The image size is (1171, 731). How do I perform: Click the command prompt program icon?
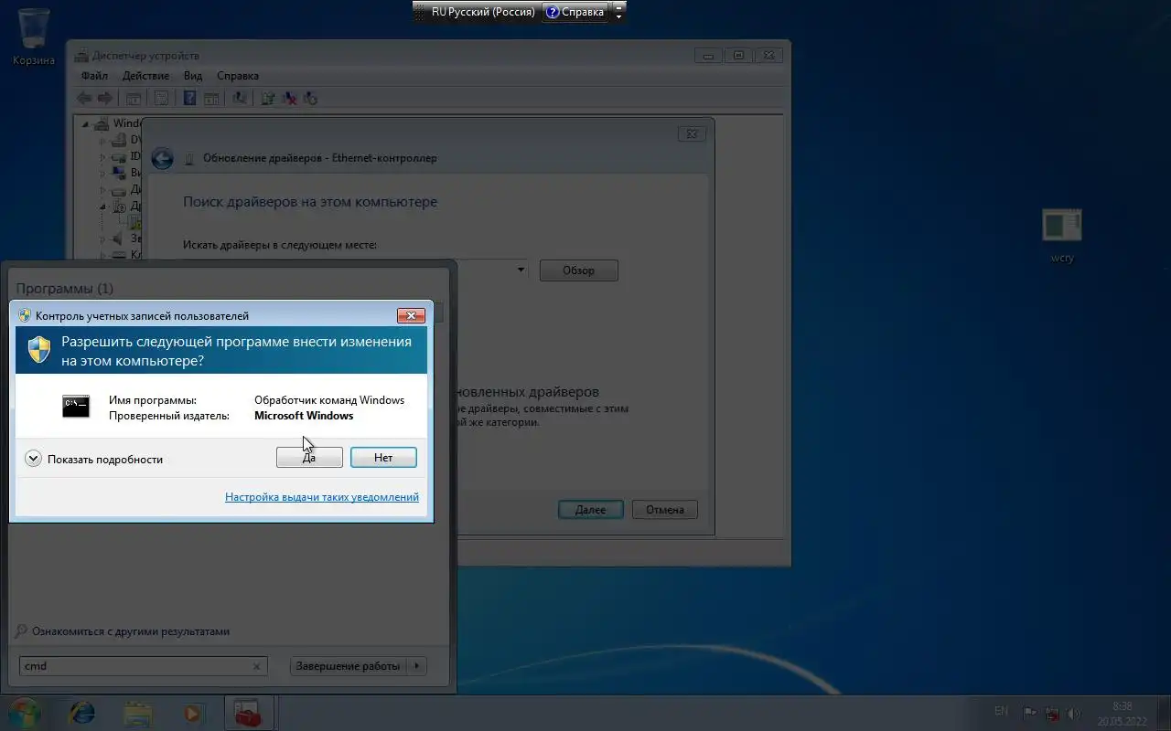pyautogui.click(x=76, y=407)
